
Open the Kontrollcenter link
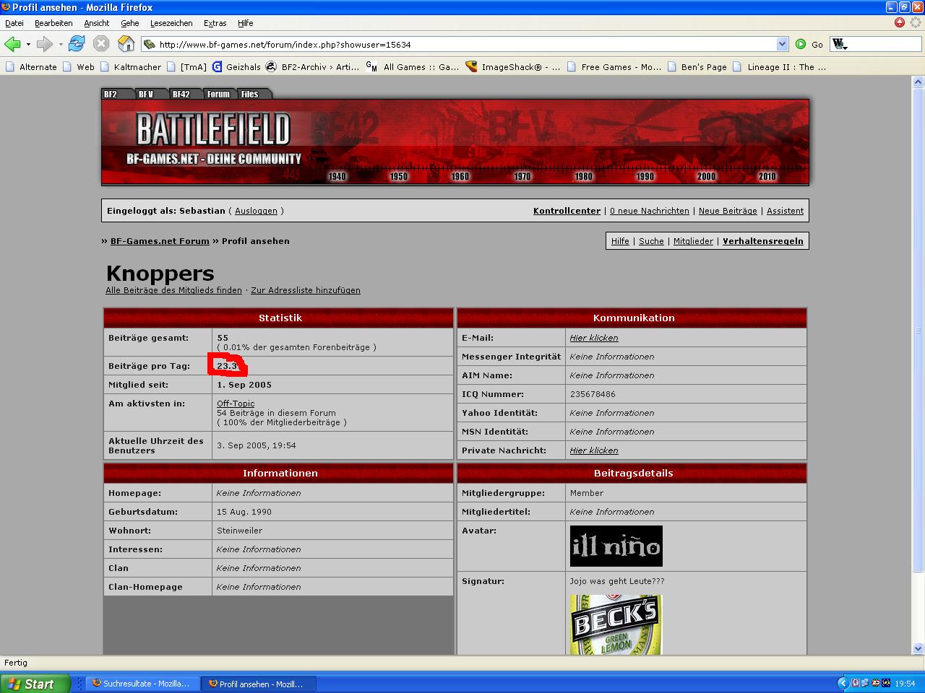pyautogui.click(x=567, y=211)
